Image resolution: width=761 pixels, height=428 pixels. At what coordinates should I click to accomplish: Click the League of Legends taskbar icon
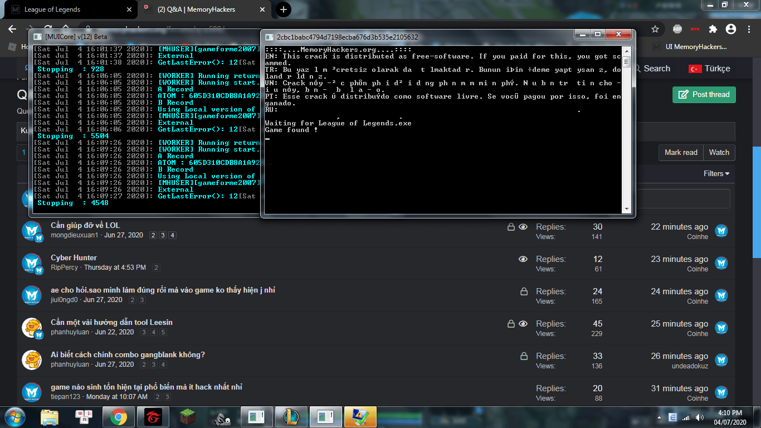[x=291, y=417]
